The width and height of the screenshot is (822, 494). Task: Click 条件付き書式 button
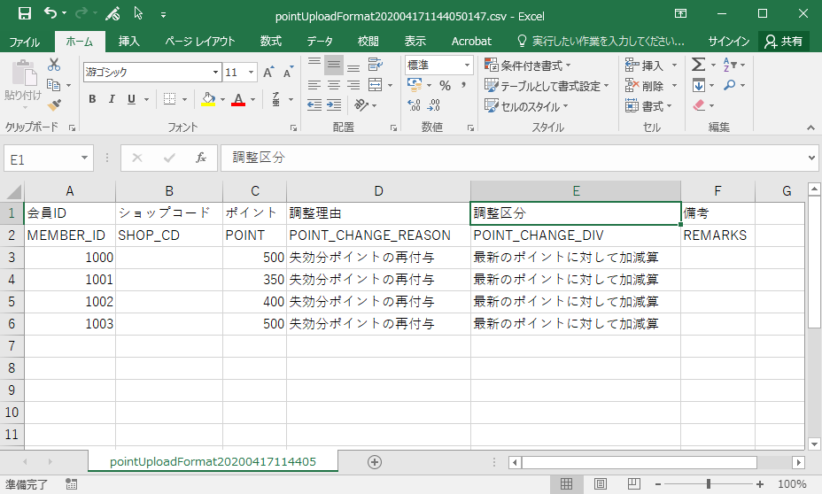pos(529,66)
